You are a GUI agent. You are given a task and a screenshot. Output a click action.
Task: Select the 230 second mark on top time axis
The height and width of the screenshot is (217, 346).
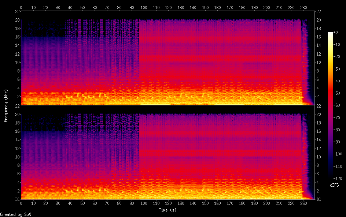[303, 7]
